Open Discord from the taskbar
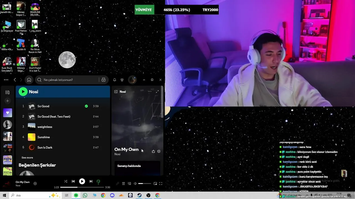The image size is (355, 199). tap(112, 195)
